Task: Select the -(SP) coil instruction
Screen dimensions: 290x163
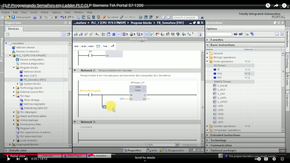Action: [x=220, y=106]
